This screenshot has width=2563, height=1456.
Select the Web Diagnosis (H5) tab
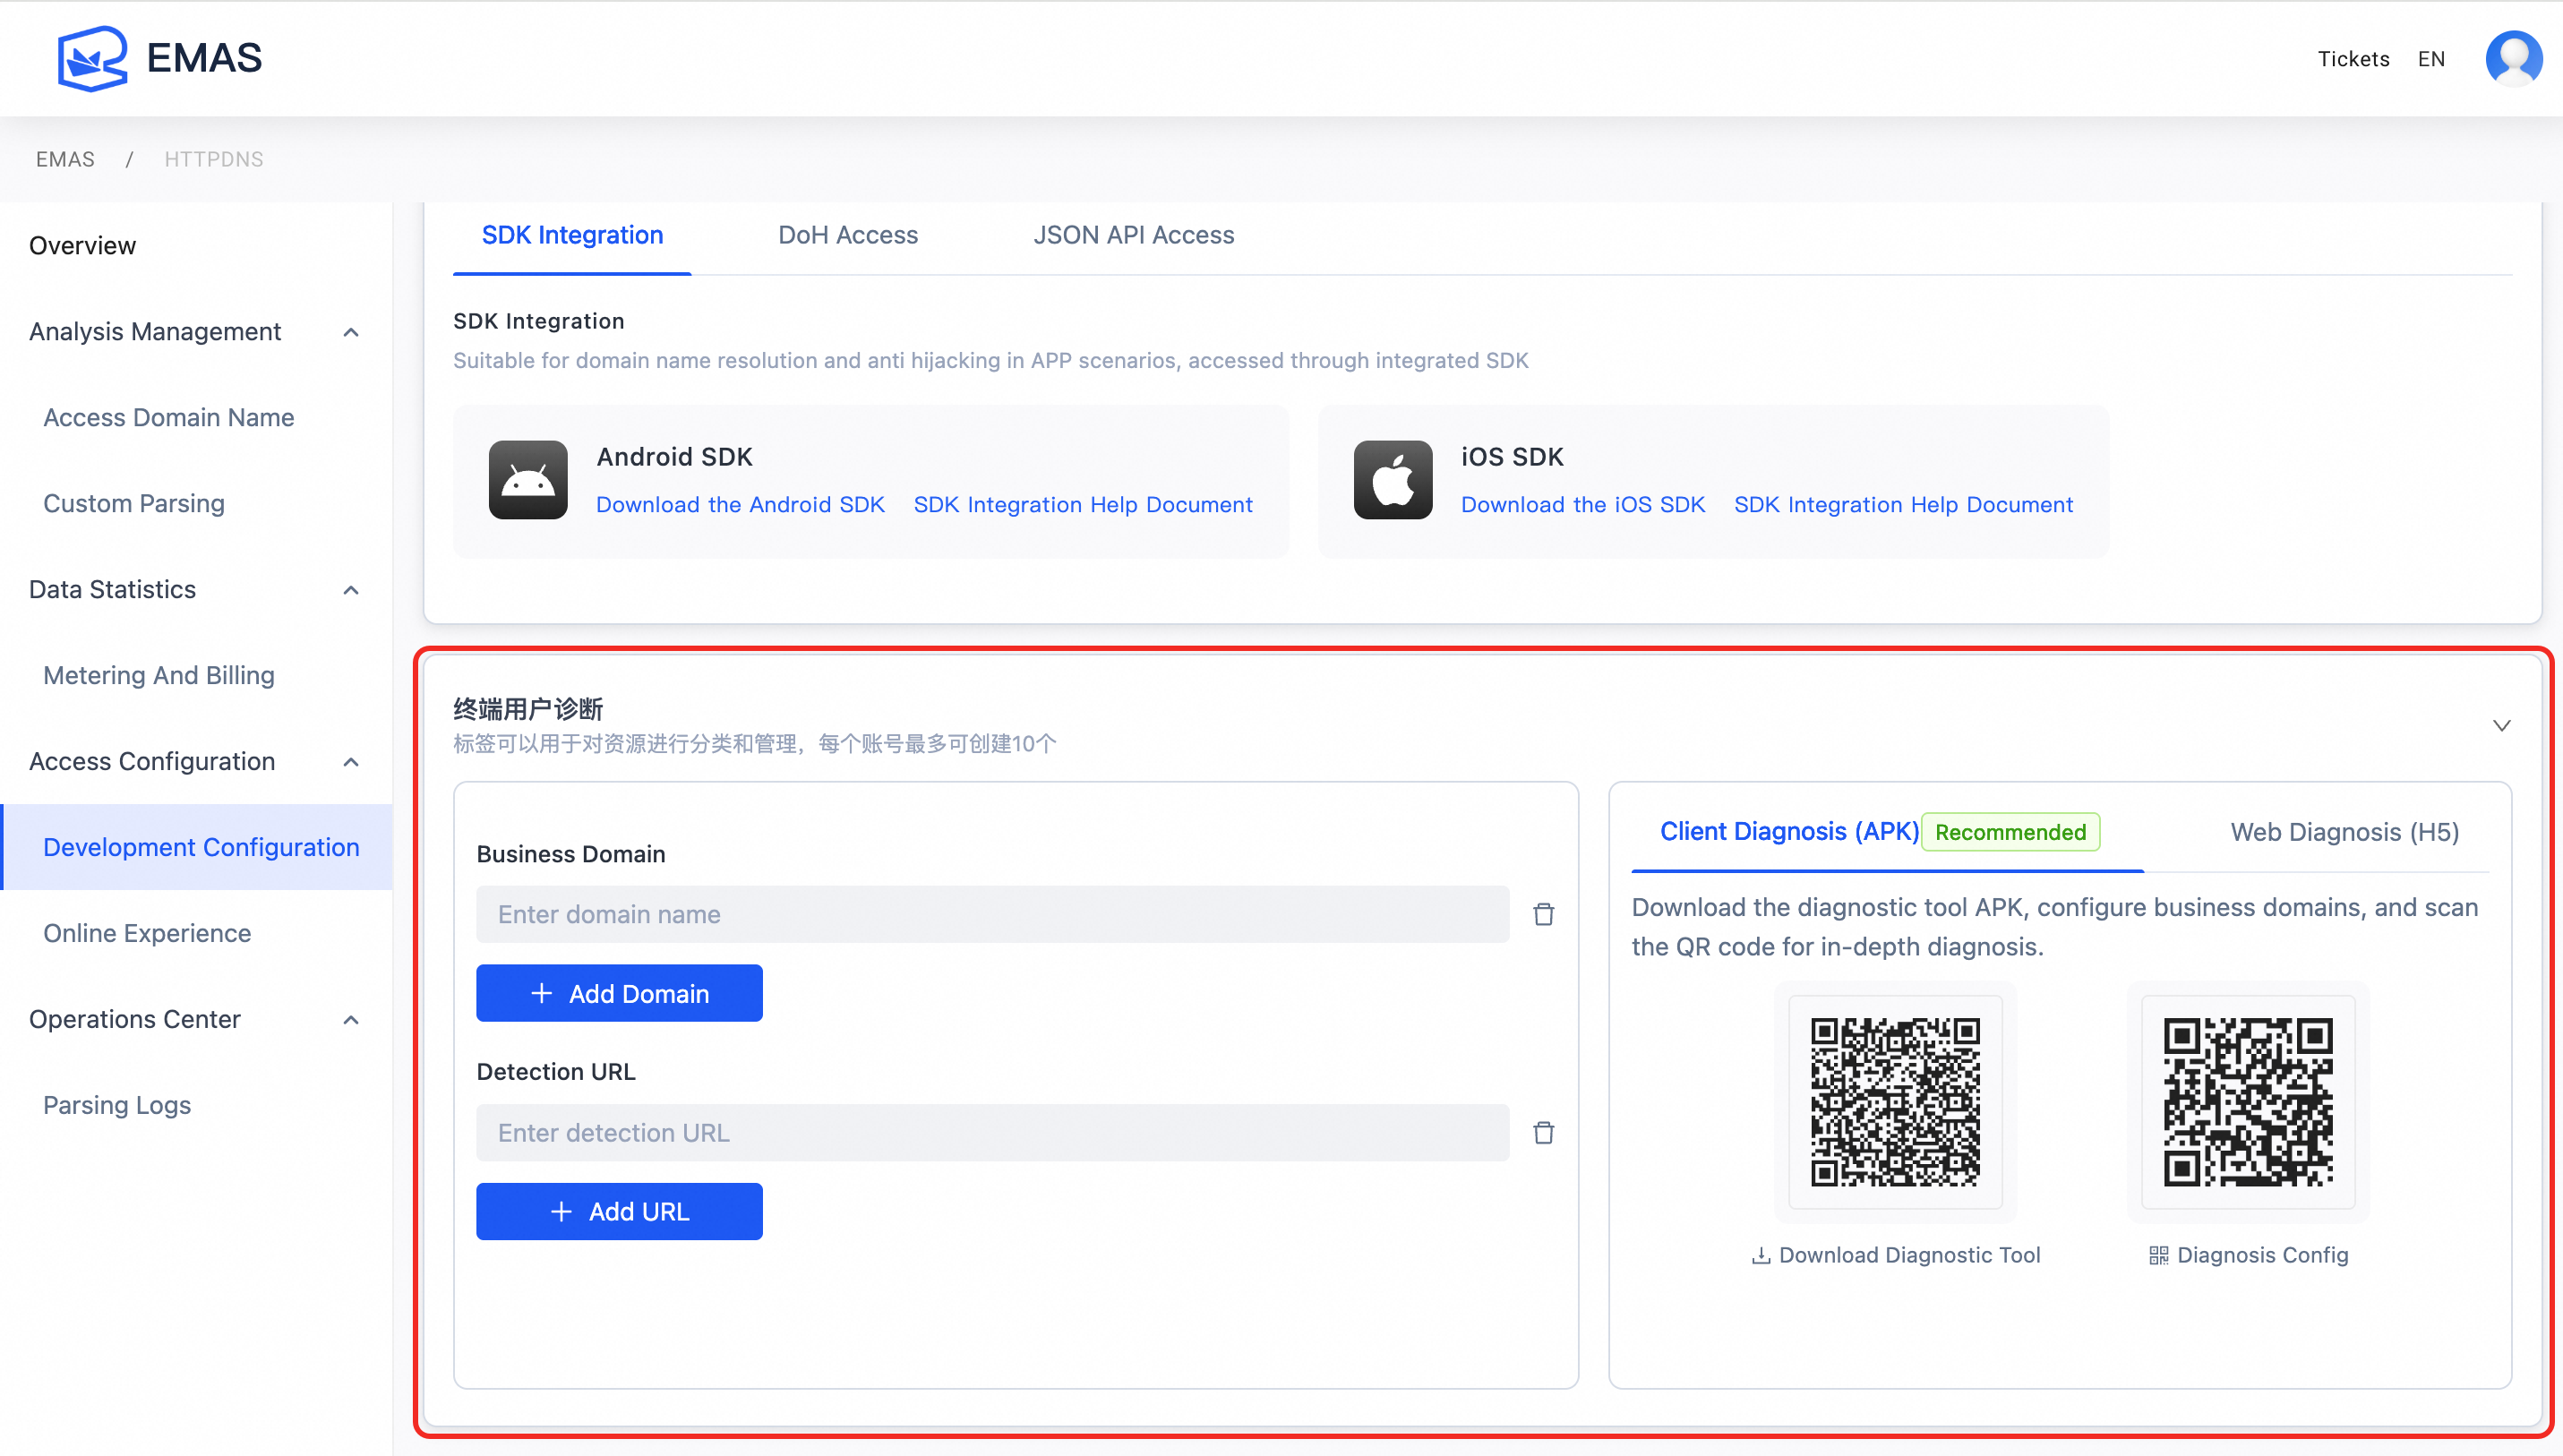(2344, 832)
